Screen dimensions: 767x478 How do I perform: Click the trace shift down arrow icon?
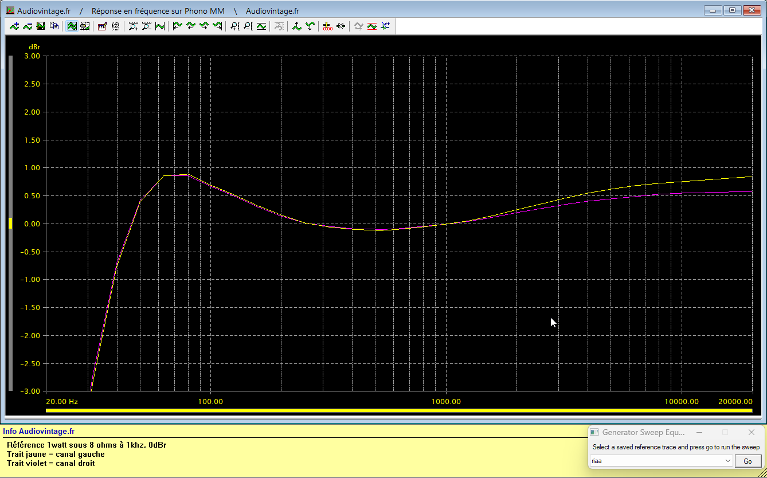point(310,26)
